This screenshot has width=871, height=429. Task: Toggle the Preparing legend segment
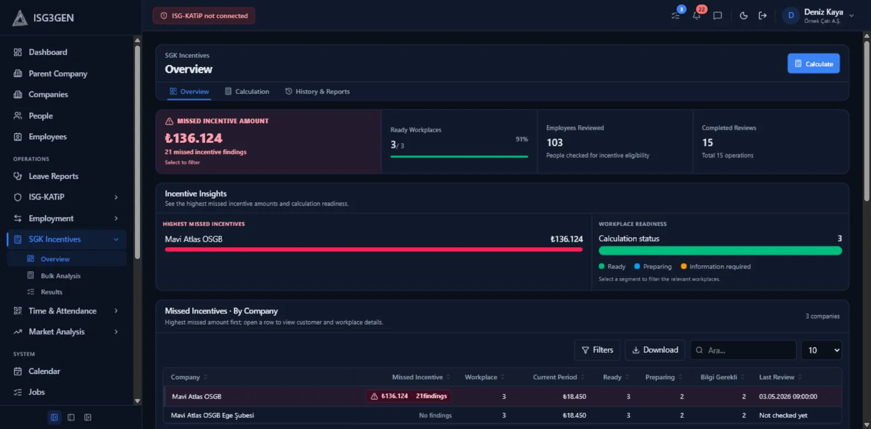(653, 267)
